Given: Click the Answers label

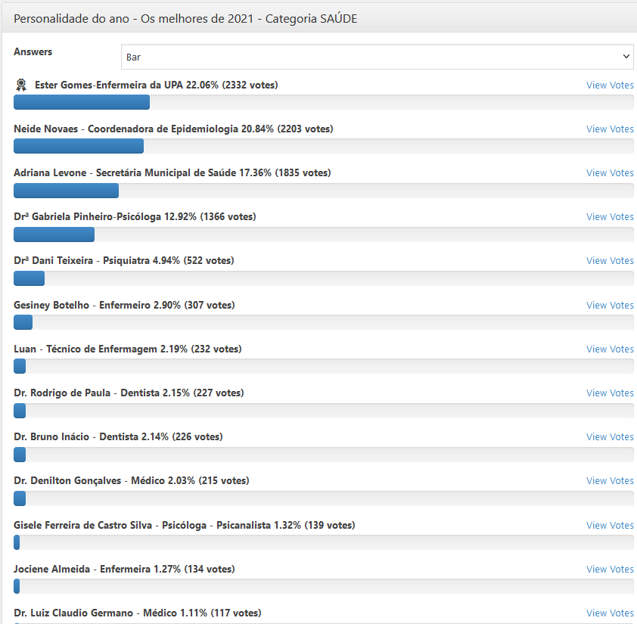Looking at the screenshot, I should pyautogui.click(x=33, y=51).
